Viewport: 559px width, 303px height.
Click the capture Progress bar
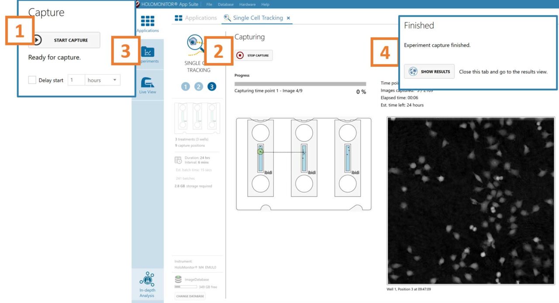tap(301, 83)
